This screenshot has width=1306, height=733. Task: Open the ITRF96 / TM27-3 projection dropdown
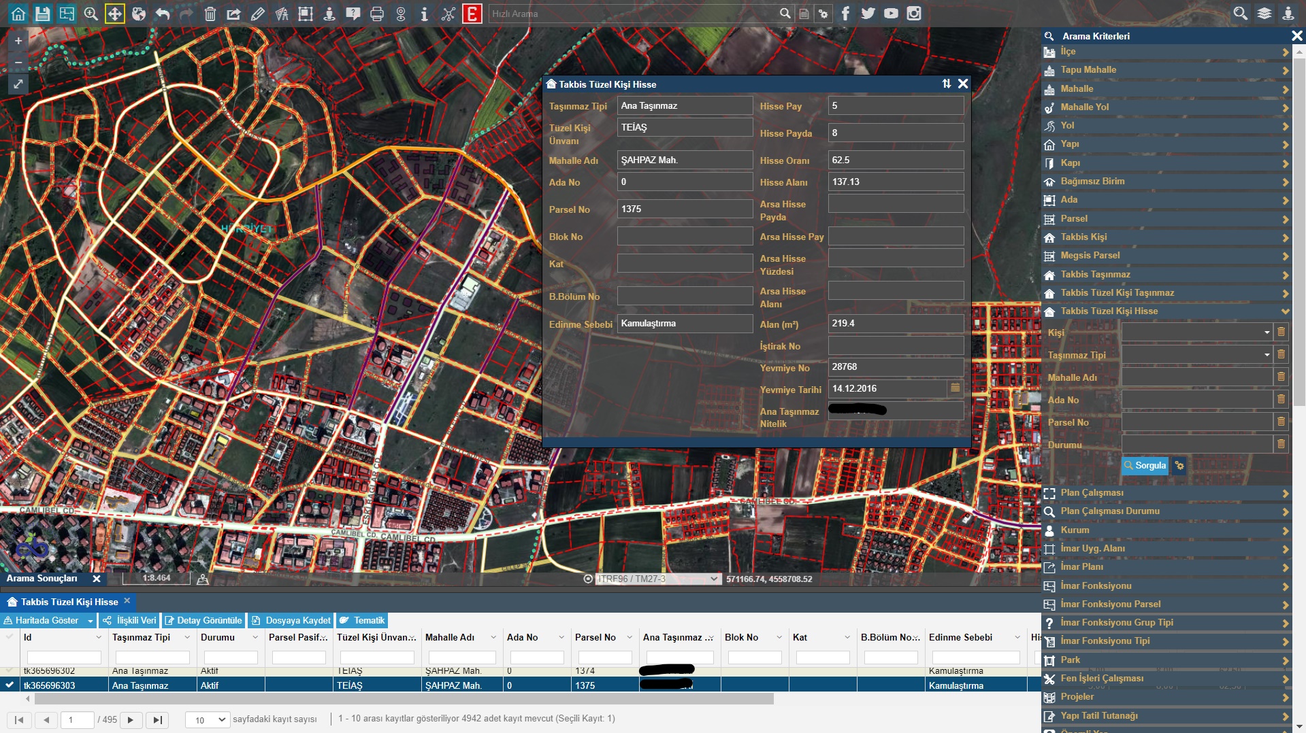pos(657,579)
